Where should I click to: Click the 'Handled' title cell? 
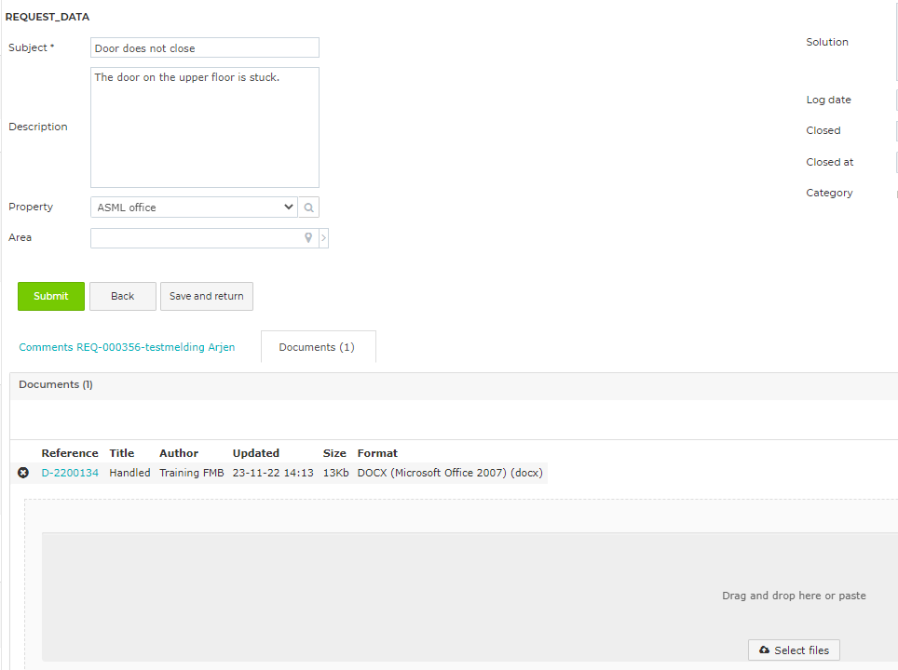(x=130, y=473)
